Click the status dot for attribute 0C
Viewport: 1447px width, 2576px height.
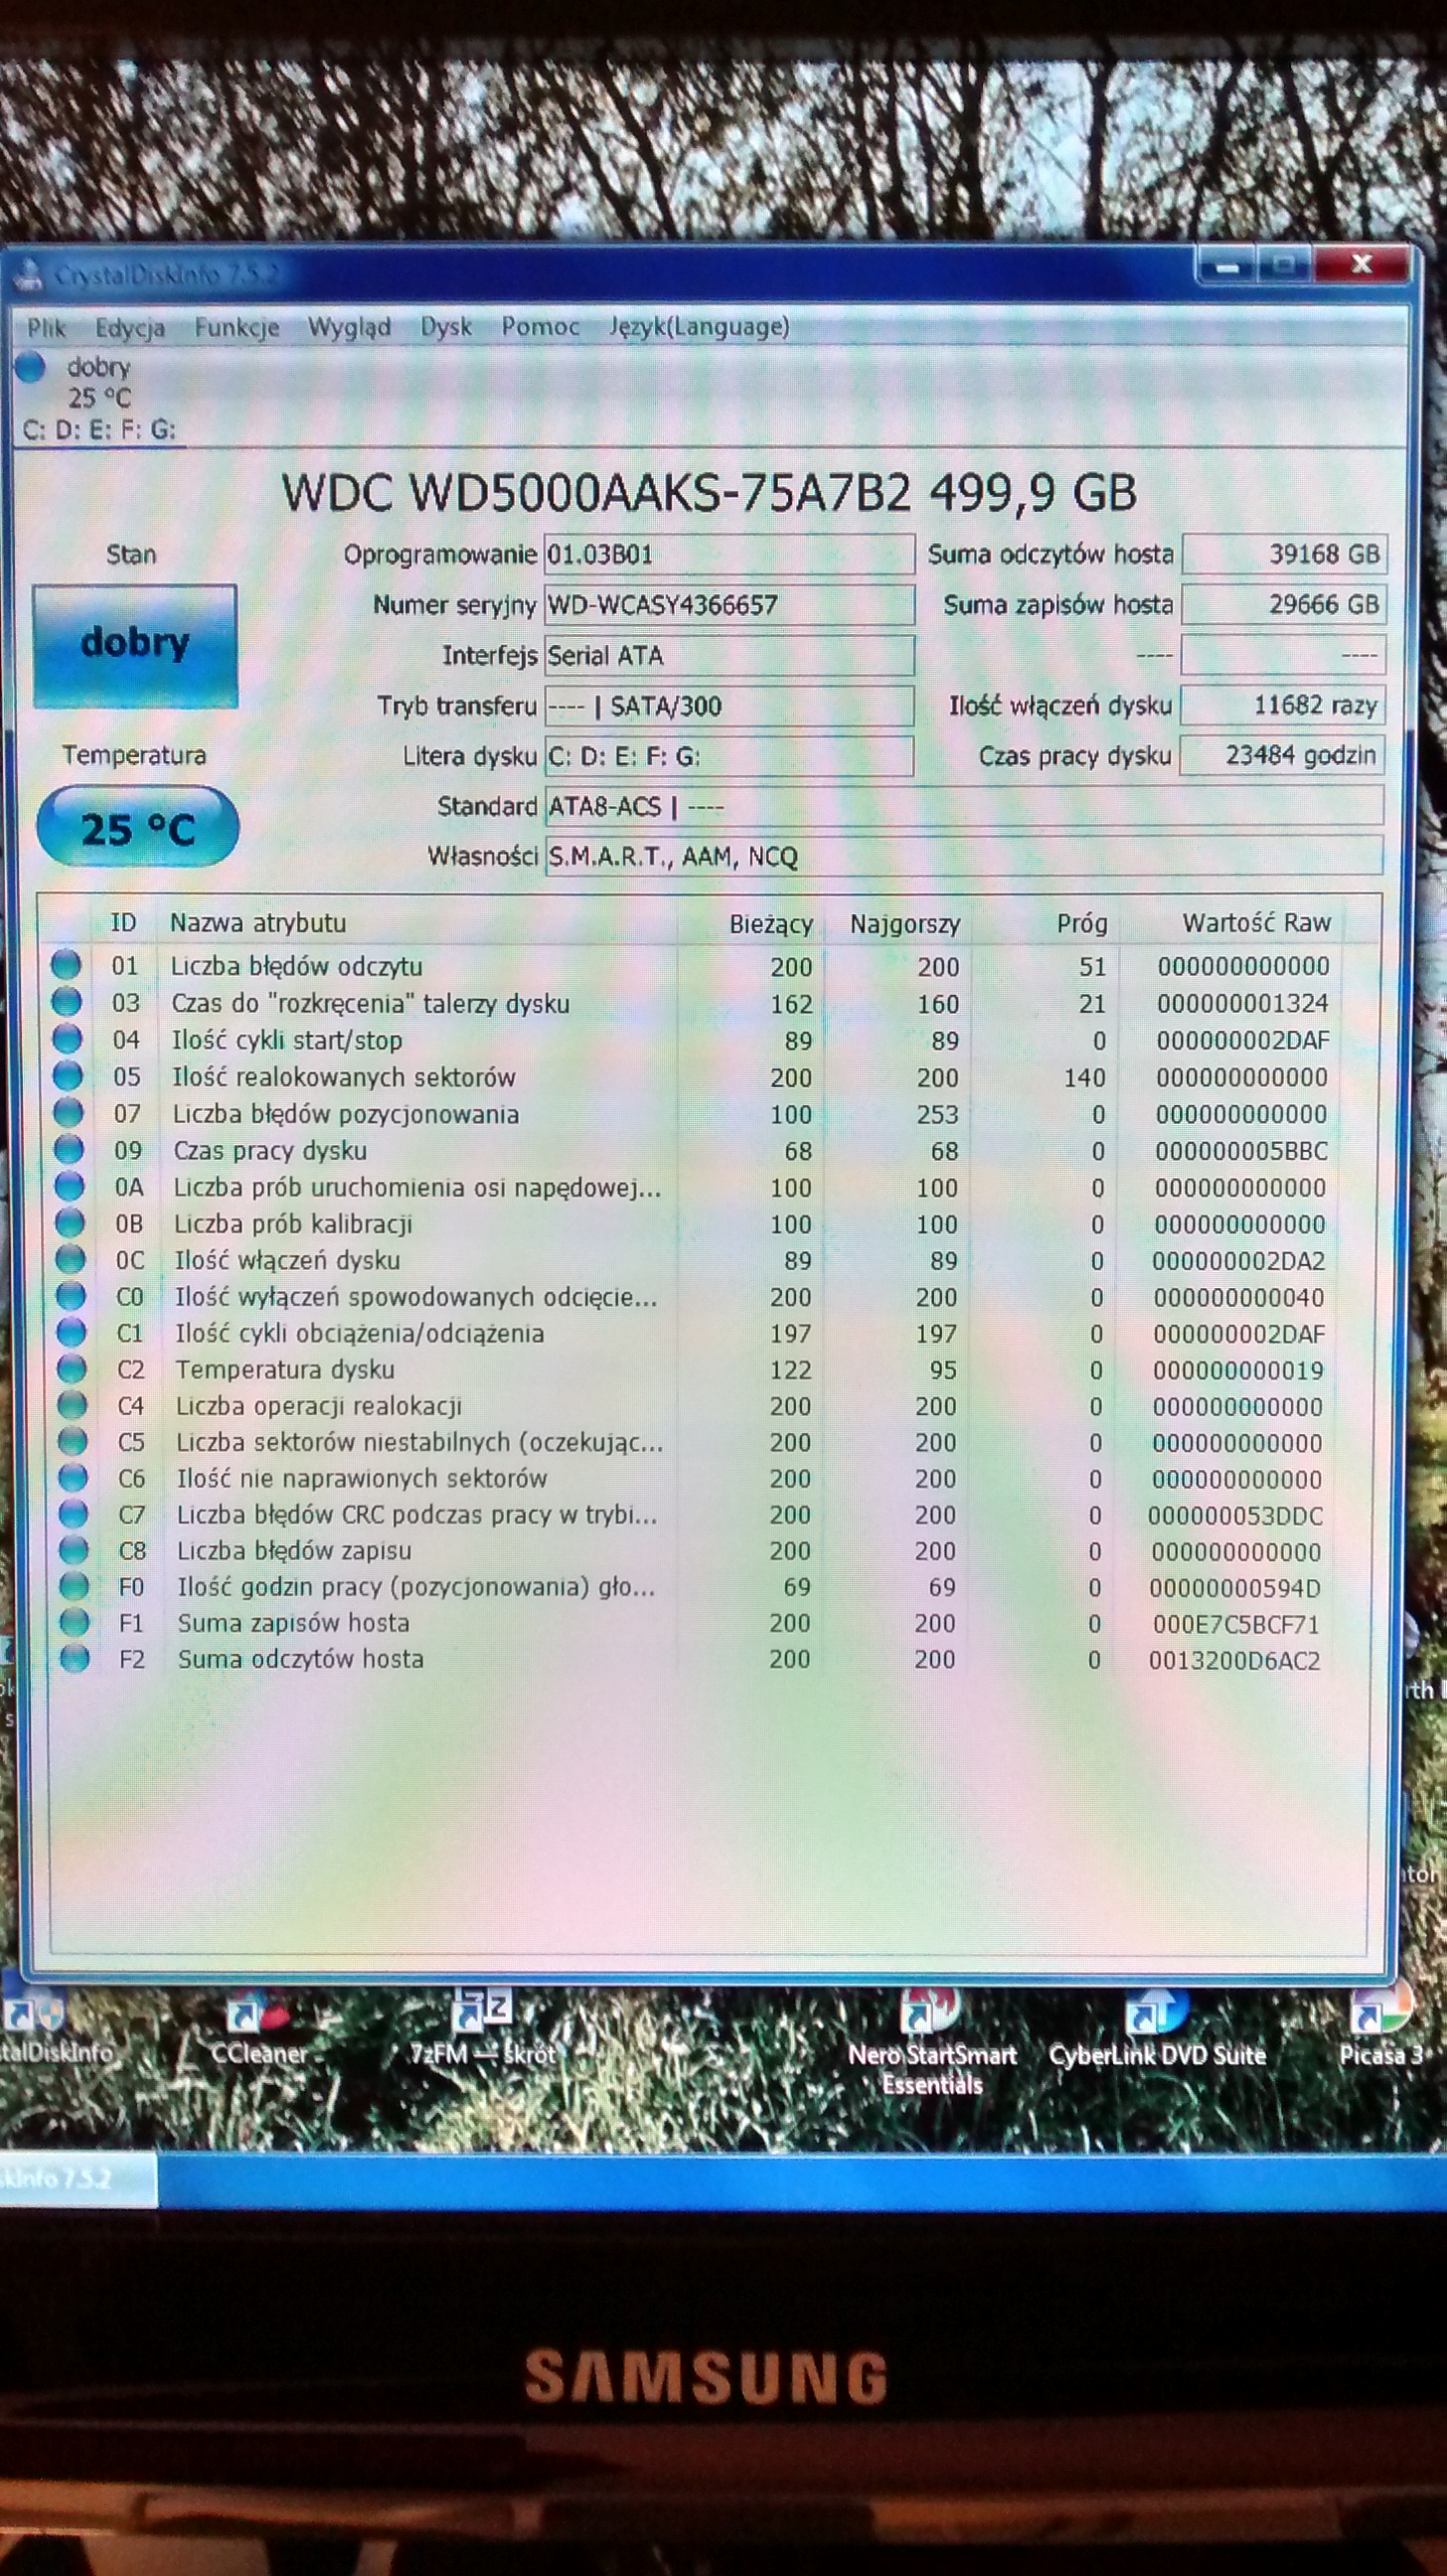(x=70, y=1259)
